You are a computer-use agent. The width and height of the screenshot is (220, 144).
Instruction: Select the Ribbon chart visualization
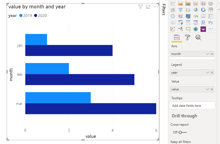click(x=211, y=3)
